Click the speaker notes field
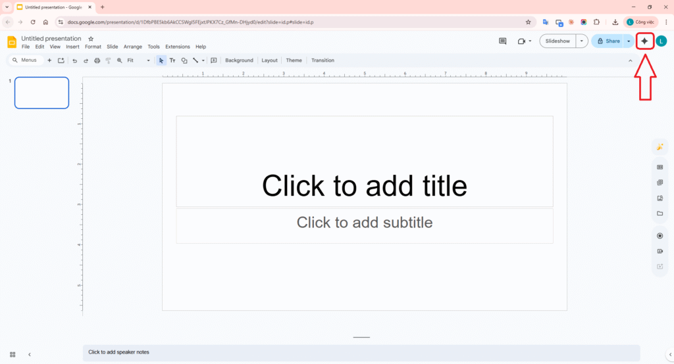This screenshot has height=364, width=674. [x=361, y=352]
